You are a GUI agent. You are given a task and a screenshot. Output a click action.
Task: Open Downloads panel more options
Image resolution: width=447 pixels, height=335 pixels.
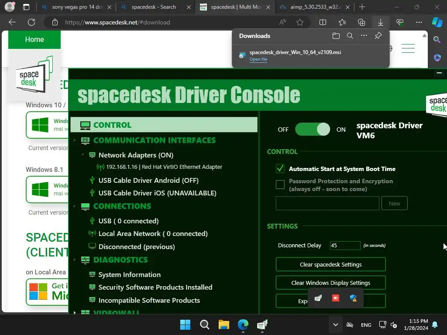point(364,36)
